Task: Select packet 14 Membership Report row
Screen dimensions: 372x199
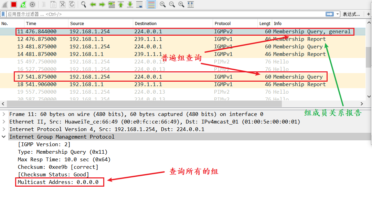Action: click(x=183, y=54)
